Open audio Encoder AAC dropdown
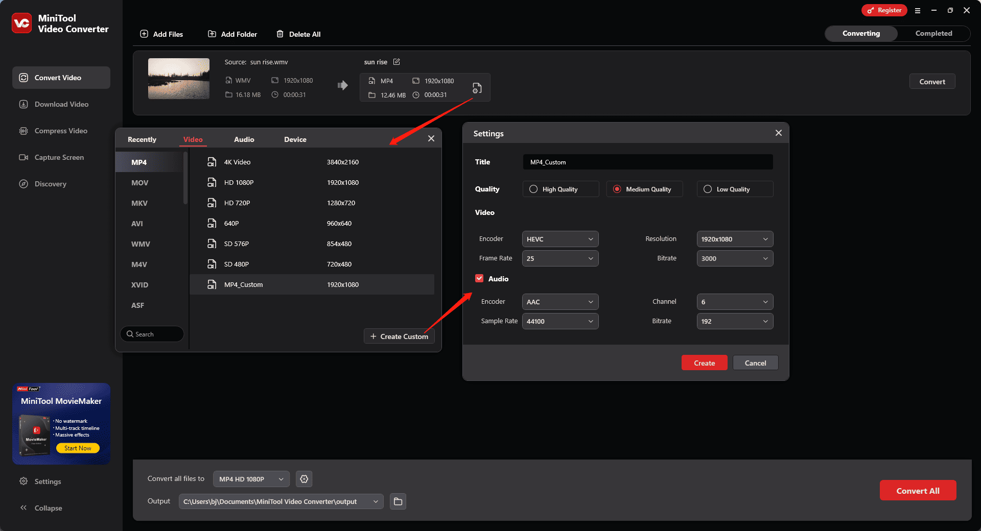Image resolution: width=981 pixels, height=531 pixels. pyautogui.click(x=560, y=302)
